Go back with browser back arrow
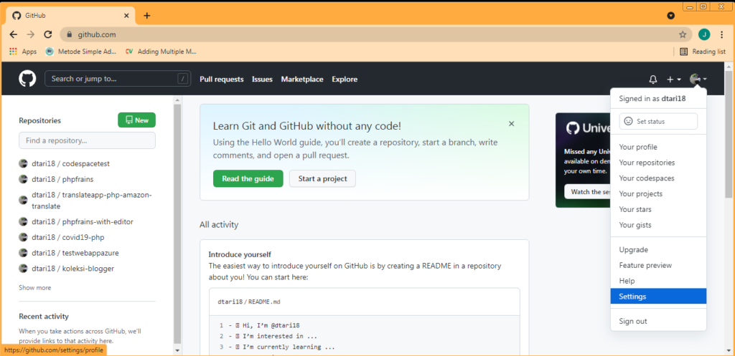This screenshot has width=735, height=356. 14,34
